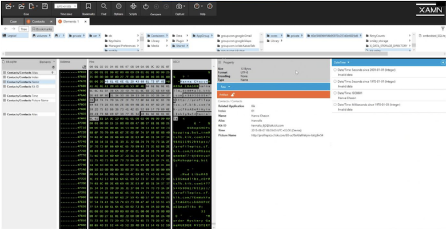Click the second open-folder case icon
The height and width of the screenshot is (229, 446).
coord(21,6)
